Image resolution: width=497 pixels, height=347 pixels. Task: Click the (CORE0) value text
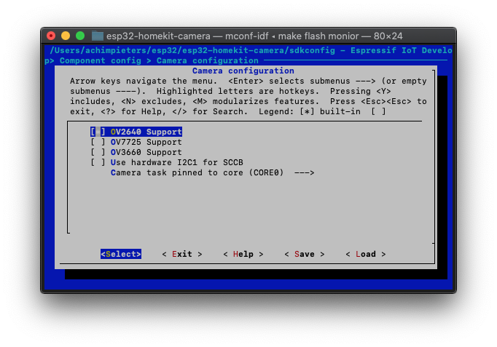pos(266,172)
